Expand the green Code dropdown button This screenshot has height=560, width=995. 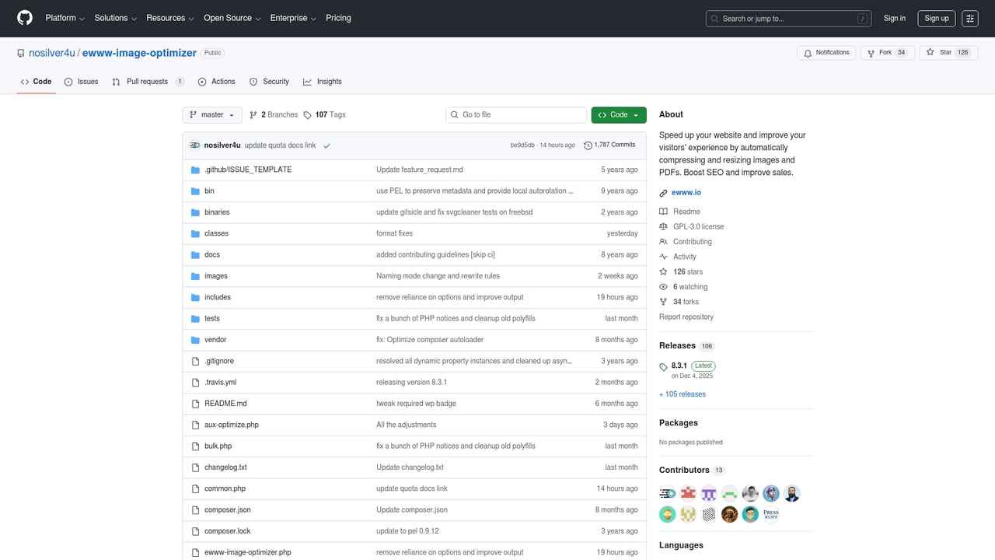pyautogui.click(x=618, y=115)
